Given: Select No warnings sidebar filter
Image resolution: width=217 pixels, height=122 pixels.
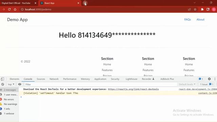Looking at the screenshot, I should pos(9,104).
